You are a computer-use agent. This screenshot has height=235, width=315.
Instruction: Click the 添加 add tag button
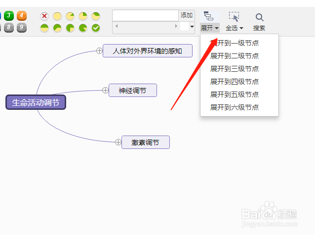[187, 15]
